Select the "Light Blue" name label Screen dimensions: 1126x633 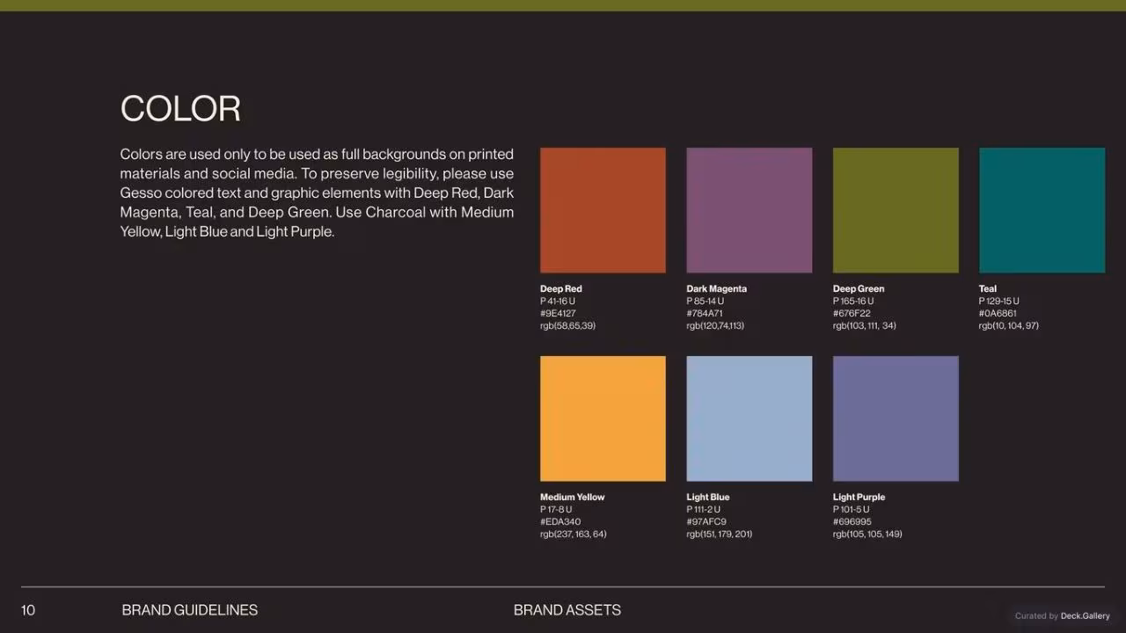point(708,497)
